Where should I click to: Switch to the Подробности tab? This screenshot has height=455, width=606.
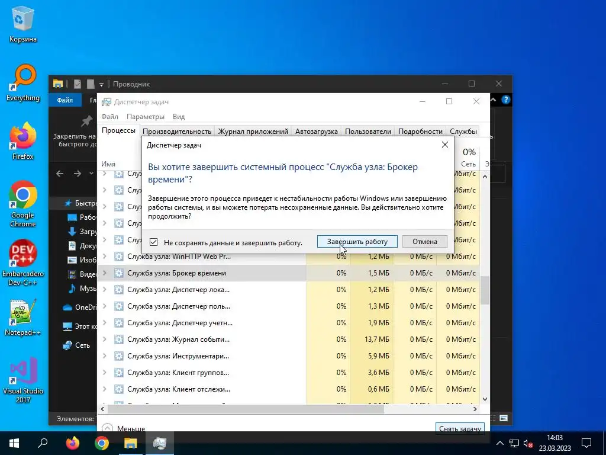pos(421,131)
